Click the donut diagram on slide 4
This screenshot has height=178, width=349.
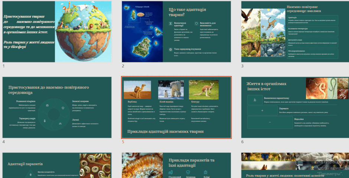pos(53,114)
